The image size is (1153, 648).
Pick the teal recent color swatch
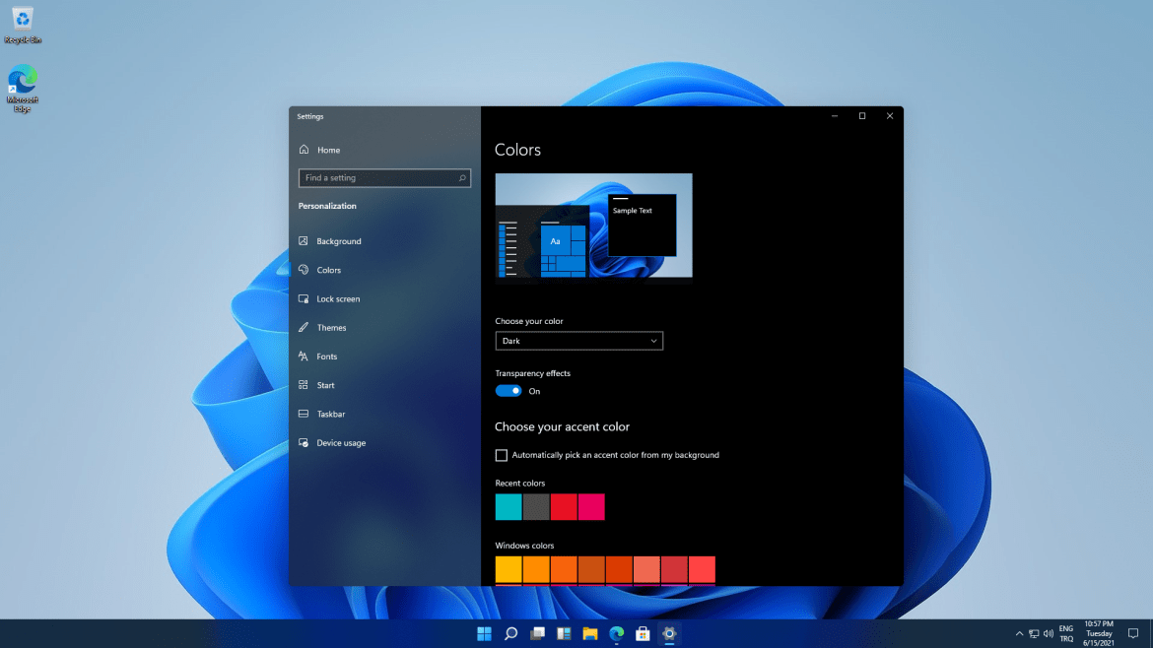tap(508, 506)
